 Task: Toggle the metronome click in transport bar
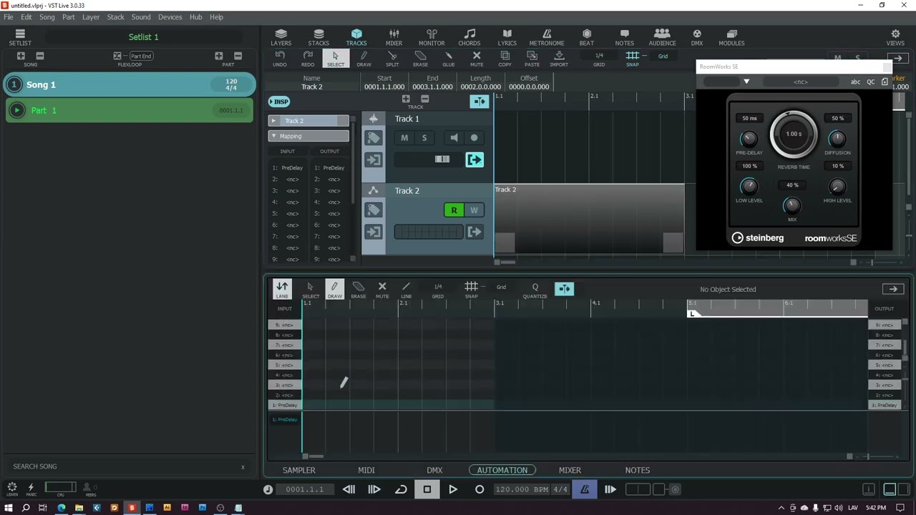pyautogui.click(x=585, y=489)
